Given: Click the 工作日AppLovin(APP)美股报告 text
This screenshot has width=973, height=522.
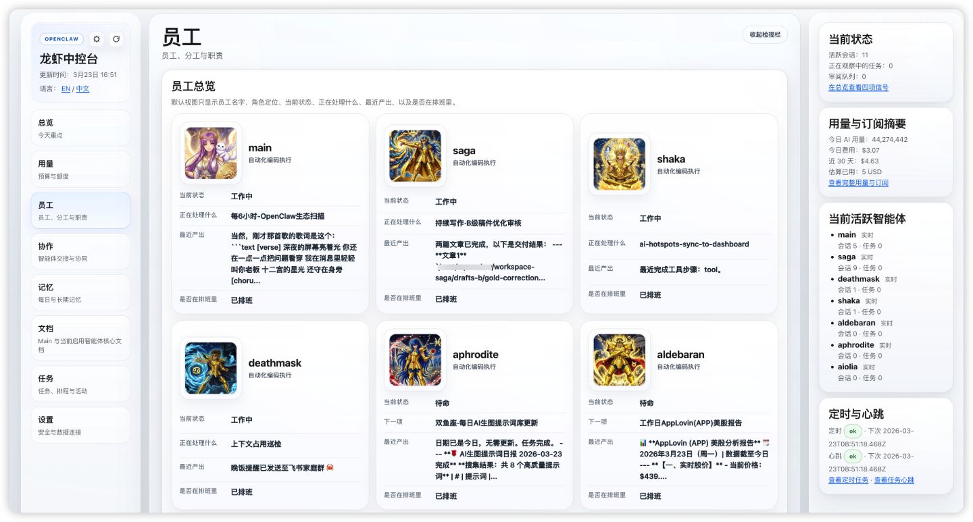Looking at the screenshot, I should pos(691,423).
